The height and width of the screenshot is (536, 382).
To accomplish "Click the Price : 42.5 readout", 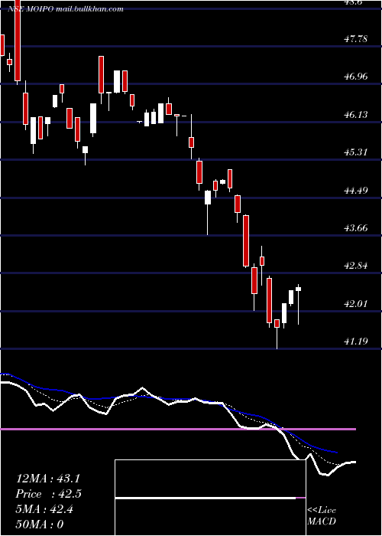I will [48, 494].
